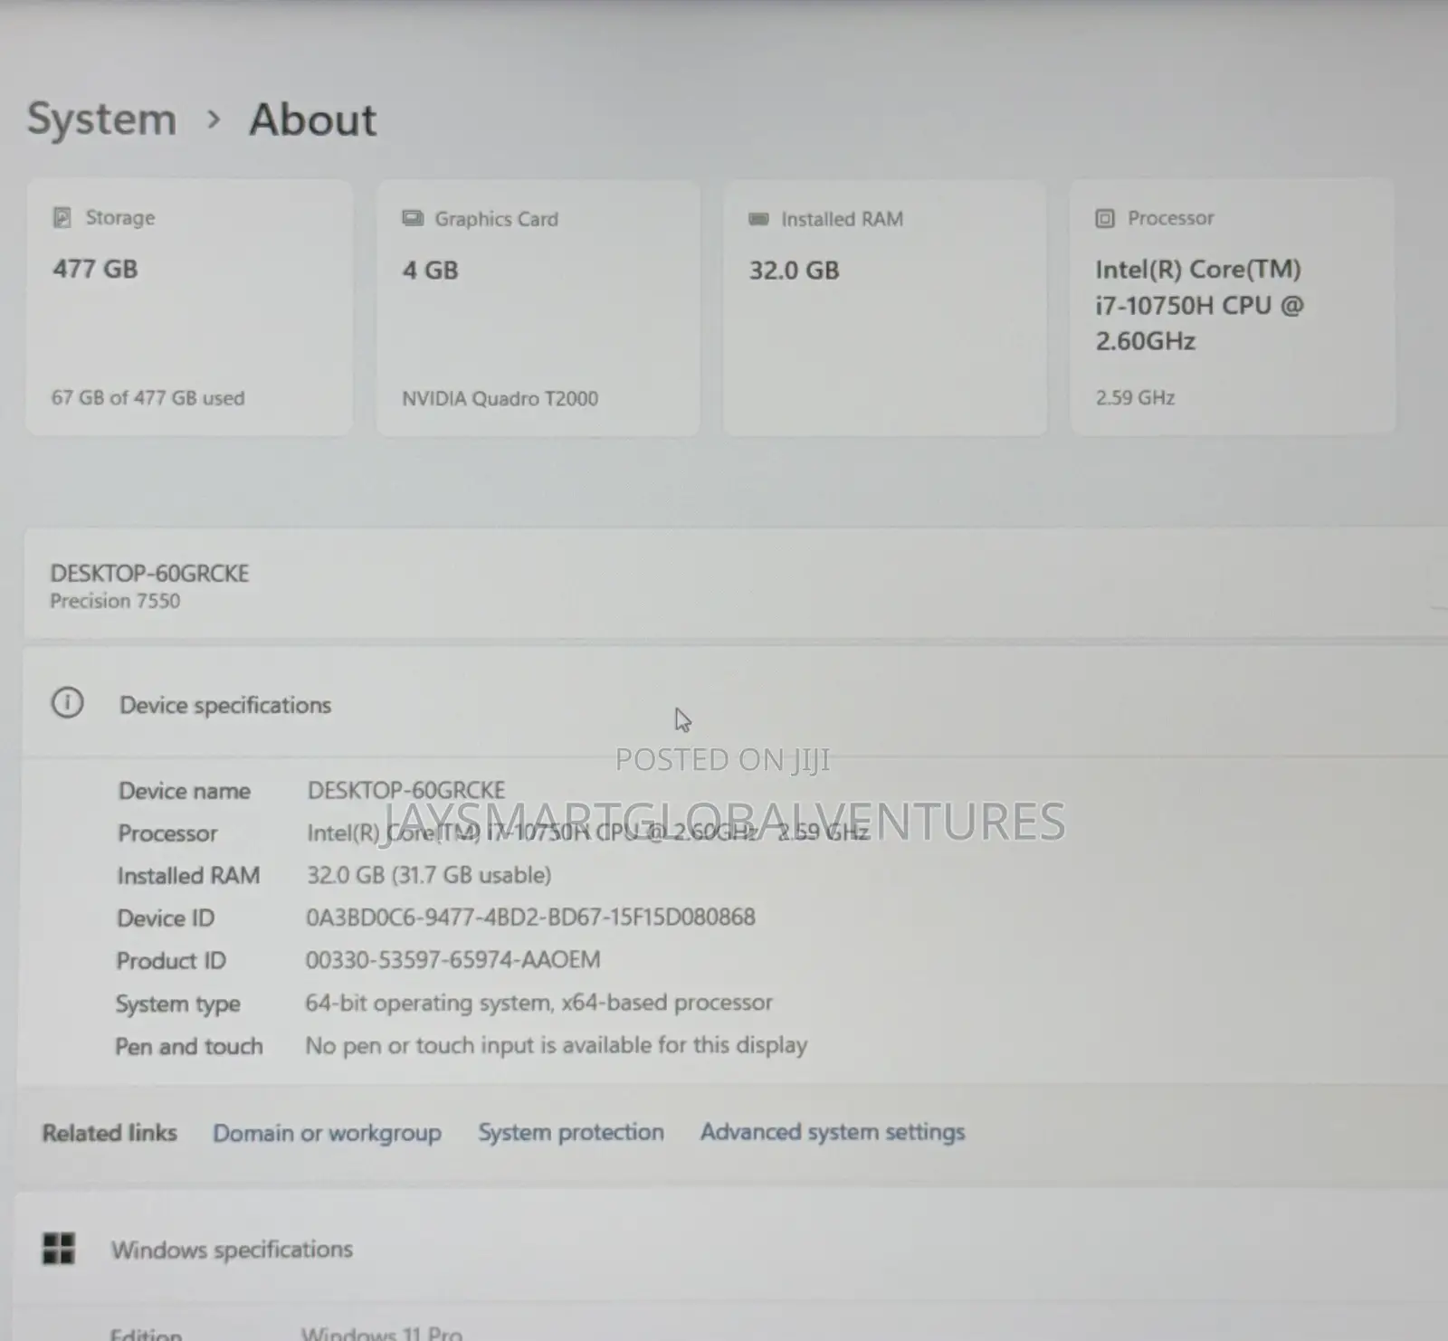Screen dimensions: 1448x1341
Task: Open the Installed RAM 32.0 GB card
Action: pos(885,308)
